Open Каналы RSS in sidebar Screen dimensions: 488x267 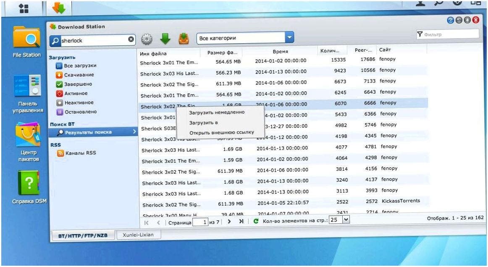[76, 153]
